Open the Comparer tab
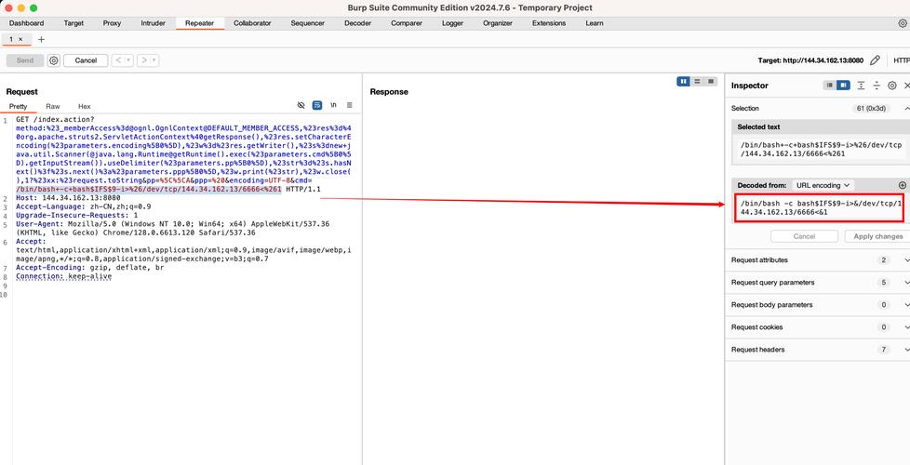The image size is (910, 465). click(407, 23)
